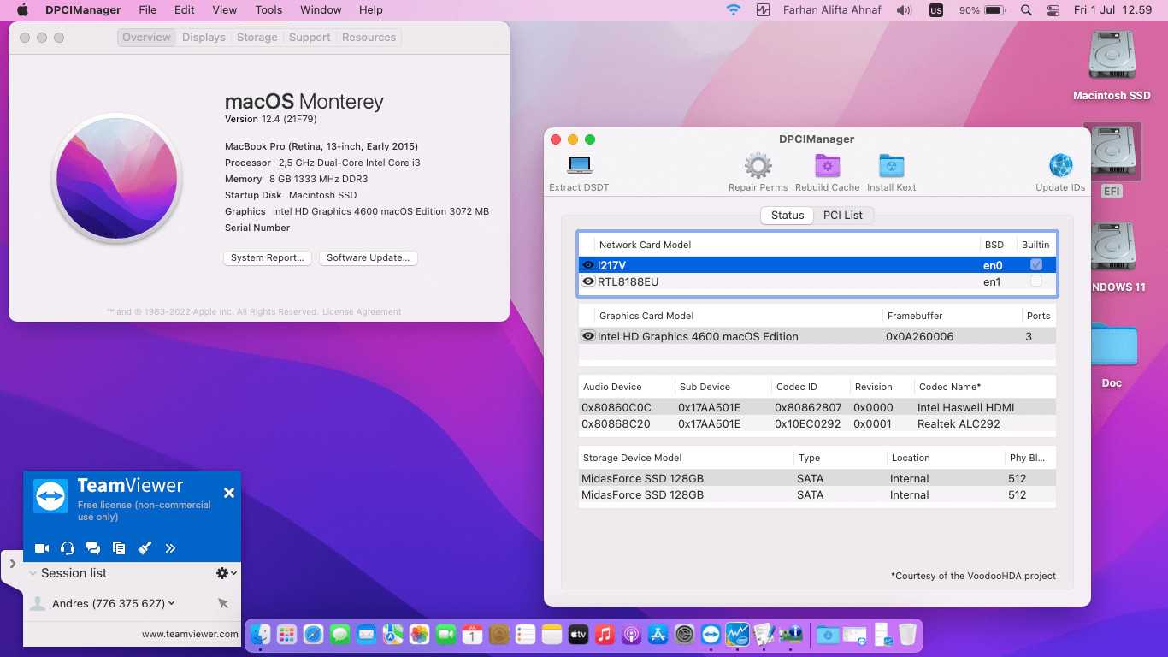
Task: Open the Resources tab in About This Mac
Action: click(x=369, y=38)
